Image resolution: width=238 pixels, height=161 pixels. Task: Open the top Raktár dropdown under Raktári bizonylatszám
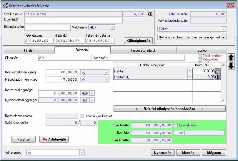coord(223,29)
